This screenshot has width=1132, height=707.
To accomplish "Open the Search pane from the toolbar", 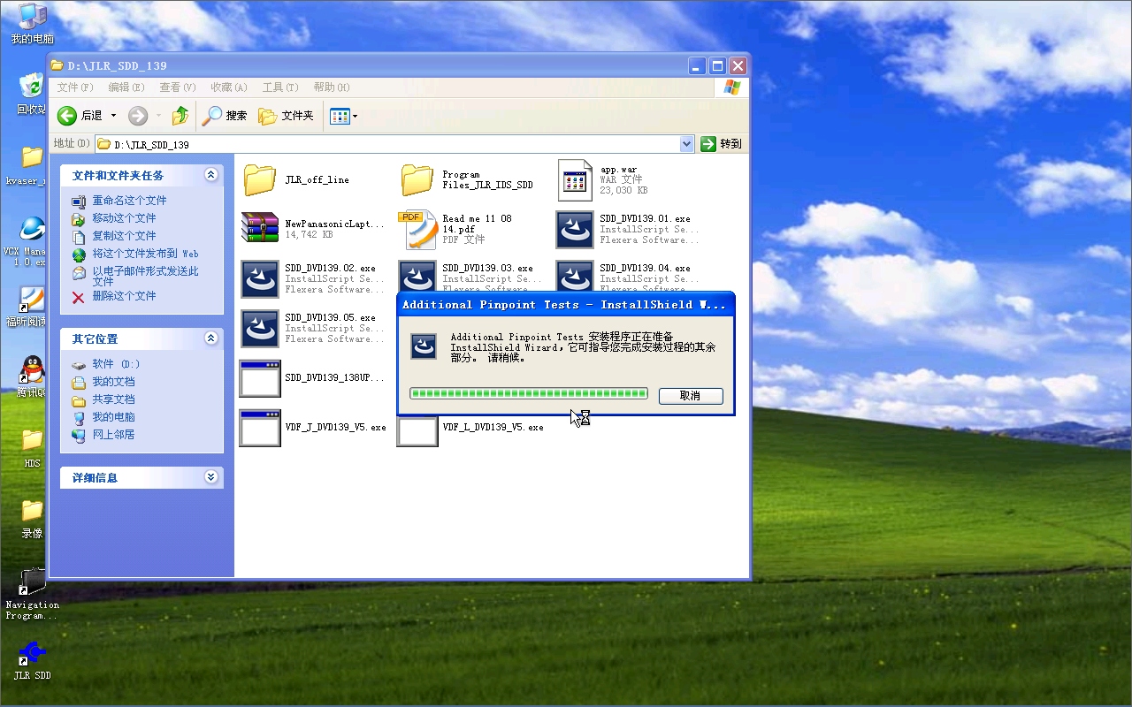I will [225, 116].
